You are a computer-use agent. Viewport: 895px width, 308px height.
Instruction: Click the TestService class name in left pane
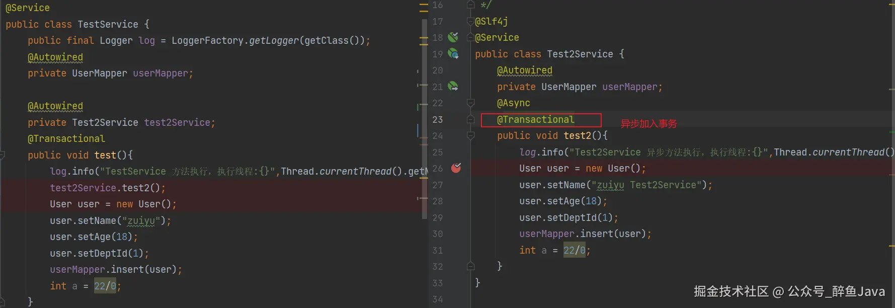tap(108, 24)
